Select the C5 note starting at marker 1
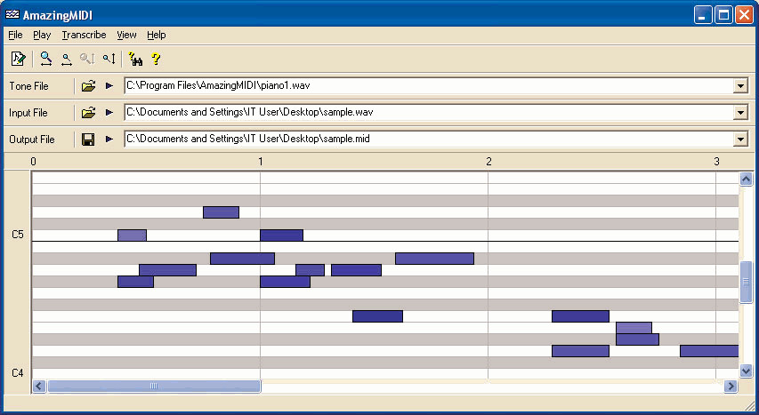This screenshot has width=759, height=415. click(282, 235)
